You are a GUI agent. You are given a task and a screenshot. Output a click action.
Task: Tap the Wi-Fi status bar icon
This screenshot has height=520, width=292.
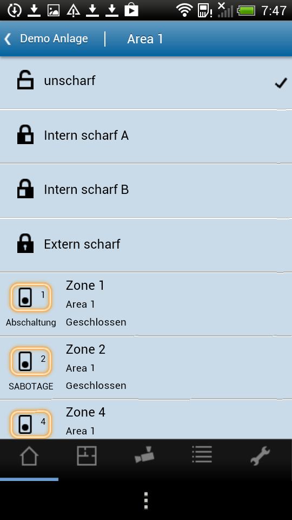(184, 11)
